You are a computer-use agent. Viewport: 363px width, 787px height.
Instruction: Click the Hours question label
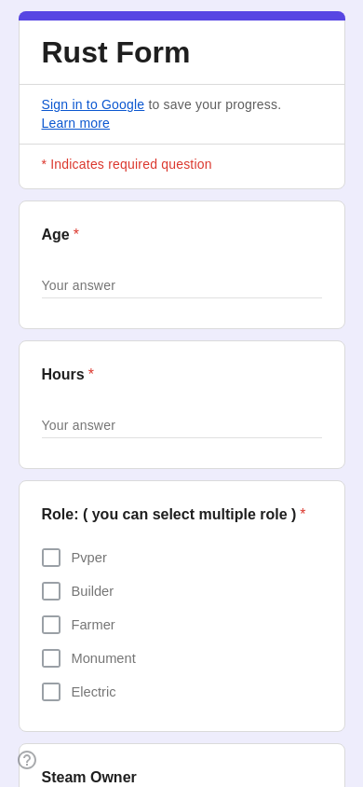63,375
